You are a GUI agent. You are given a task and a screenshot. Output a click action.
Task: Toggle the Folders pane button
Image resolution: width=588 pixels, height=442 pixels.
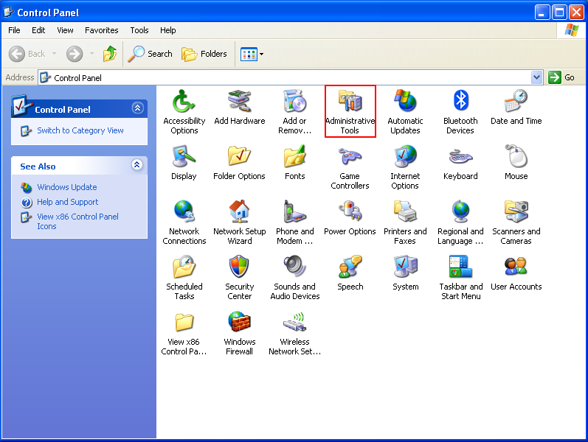coord(204,54)
